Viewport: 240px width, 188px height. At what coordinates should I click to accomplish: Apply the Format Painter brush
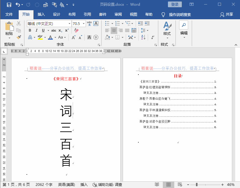coord(19,37)
